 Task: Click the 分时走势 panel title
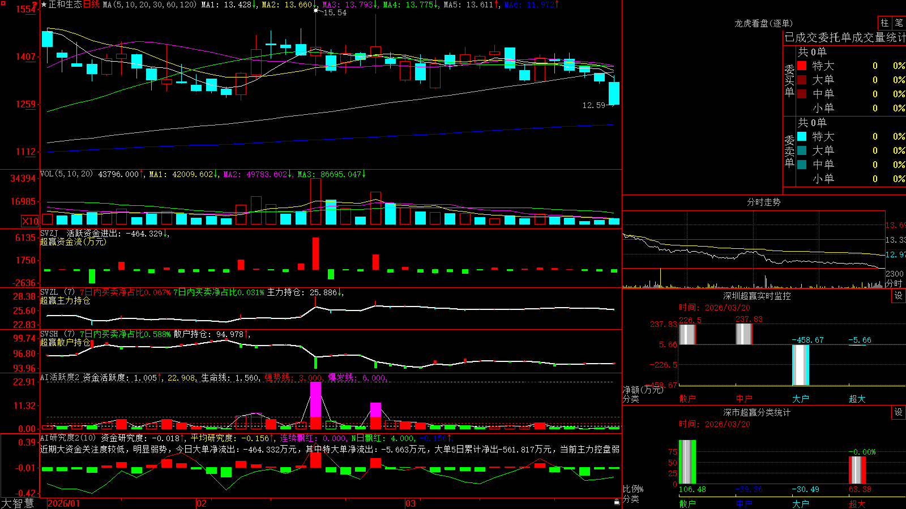point(763,202)
